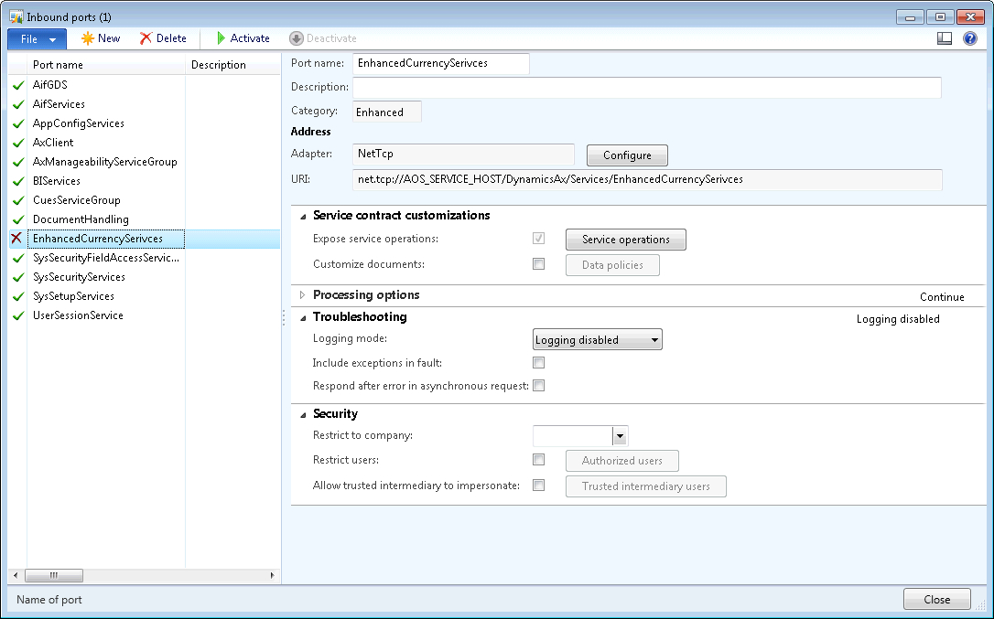Collapse Service contract customizations section
This screenshot has width=994, height=619.
click(303, 216)
